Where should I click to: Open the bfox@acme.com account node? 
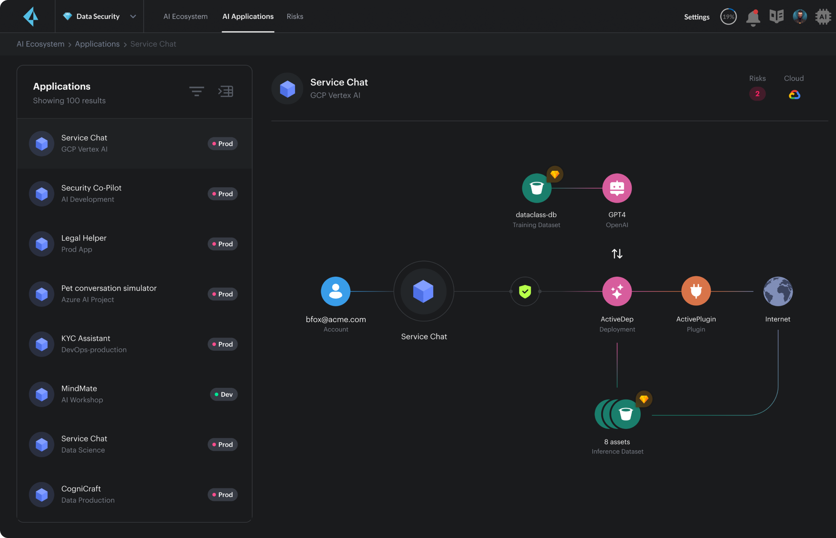pos(335,291)
